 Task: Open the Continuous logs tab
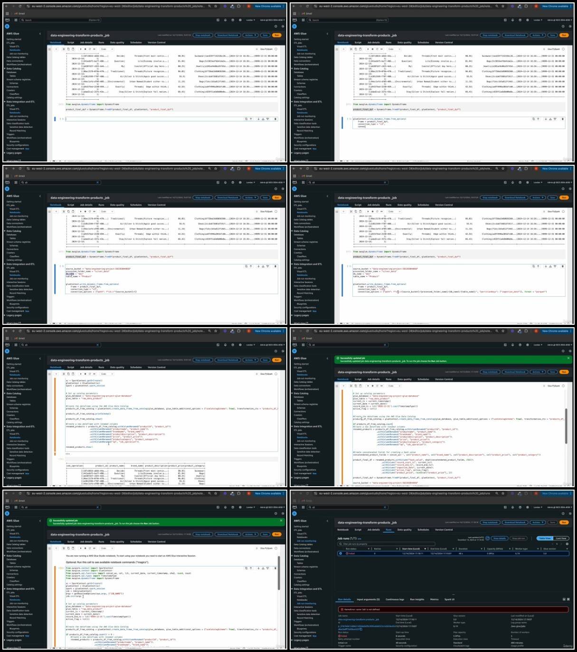395,599
